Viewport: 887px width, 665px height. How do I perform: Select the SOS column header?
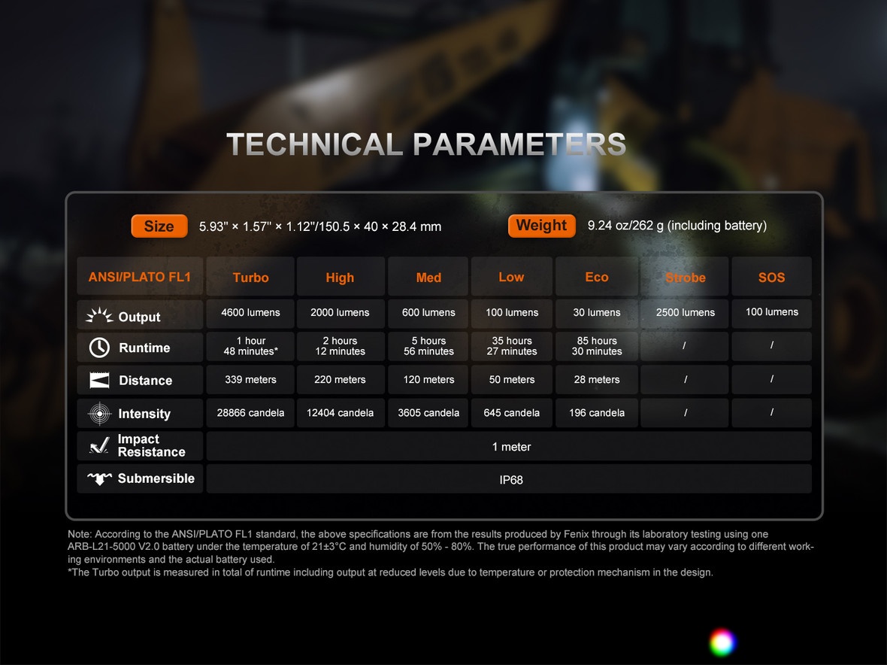(x=771, y=278)
